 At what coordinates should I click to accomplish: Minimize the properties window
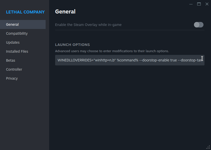pyautogui.click(x=191, y=4)
